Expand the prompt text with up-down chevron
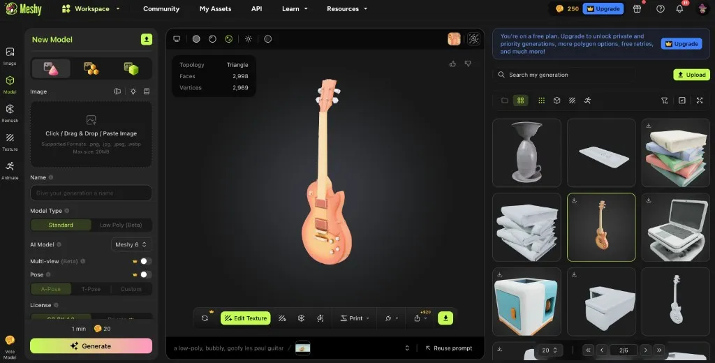This screenshot has width=715, height=363. pyautogui.click(x=407, y=348)
